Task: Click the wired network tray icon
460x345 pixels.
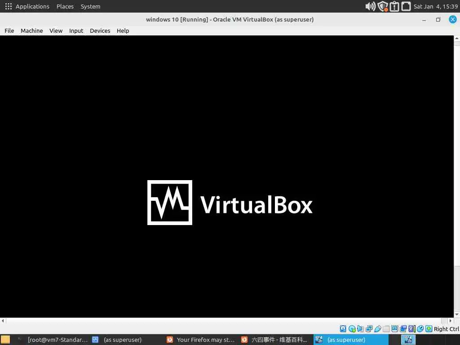Action: click(x=406, y=6)
